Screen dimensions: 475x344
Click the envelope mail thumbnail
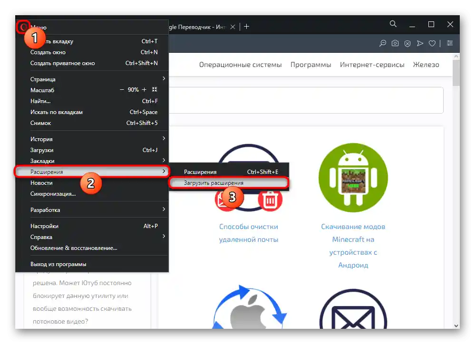click(x=353, y=309)
